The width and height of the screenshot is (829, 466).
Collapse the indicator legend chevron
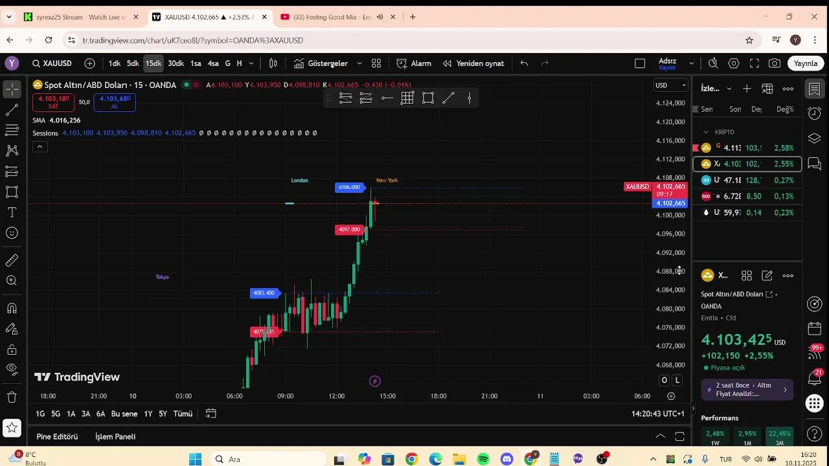point(40,147)
